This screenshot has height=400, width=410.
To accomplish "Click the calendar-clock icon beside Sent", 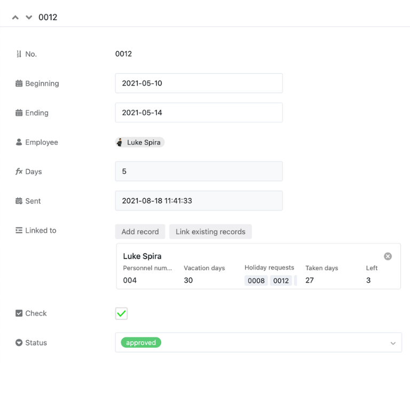I will click(x=19, y=201).
